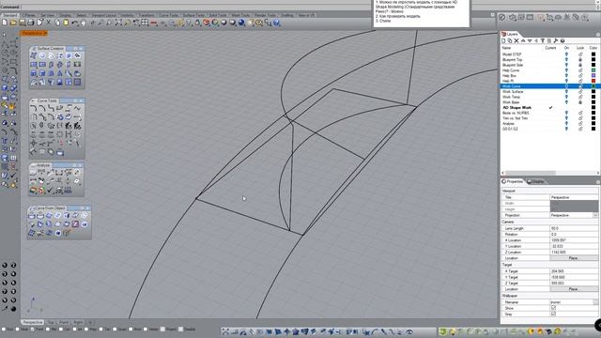This screenshot has height=338, width=601.
Task: Click the Lens Length value field
Action: tap(574, 228)
